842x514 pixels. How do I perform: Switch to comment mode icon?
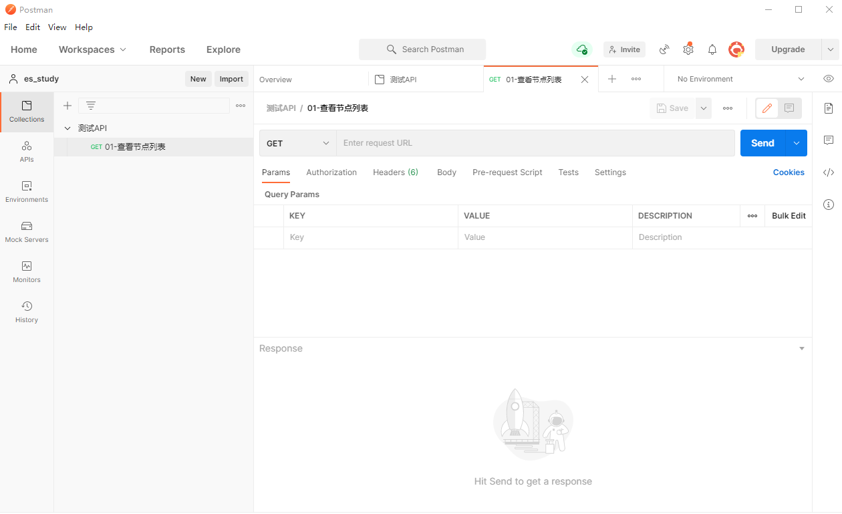(x=789, y=108)
